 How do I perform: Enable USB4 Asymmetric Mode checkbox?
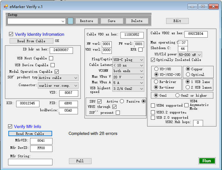click(x=187, y=105)
